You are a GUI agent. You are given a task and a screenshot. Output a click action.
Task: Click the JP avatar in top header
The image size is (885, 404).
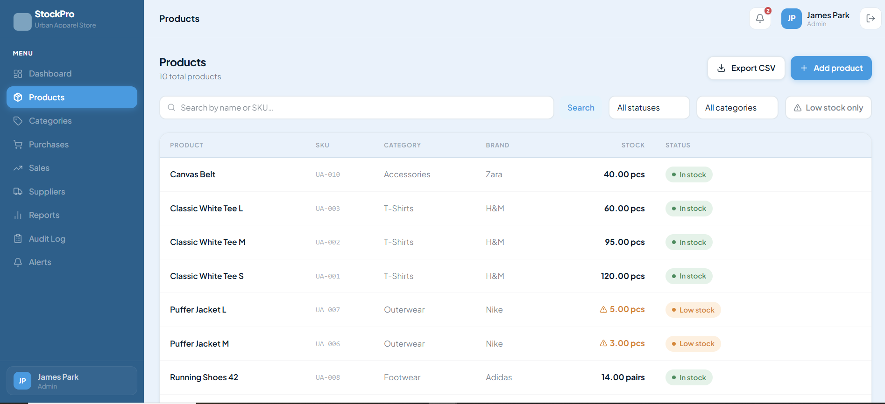point(791,19)
